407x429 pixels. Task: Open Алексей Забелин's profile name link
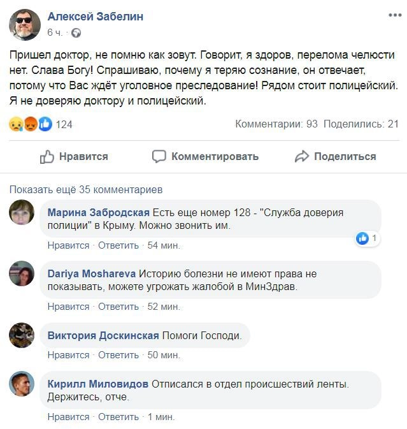click(x=96, y=17)
